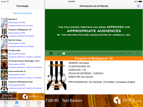The height and width of the screenshot is (107, 143).
Task: Click 'The Best of Me' title
Action: 14,51
